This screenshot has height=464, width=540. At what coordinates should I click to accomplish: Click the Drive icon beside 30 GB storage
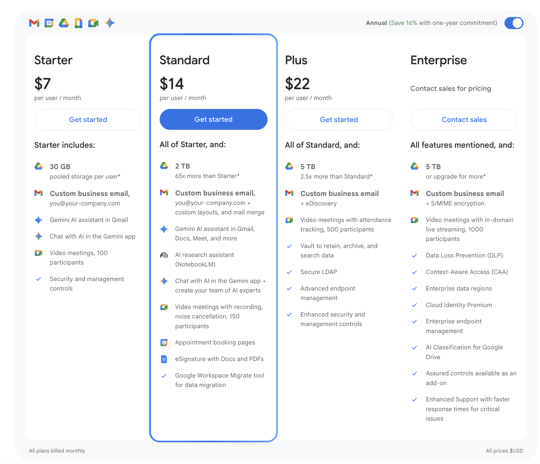(x=39, y=166)
